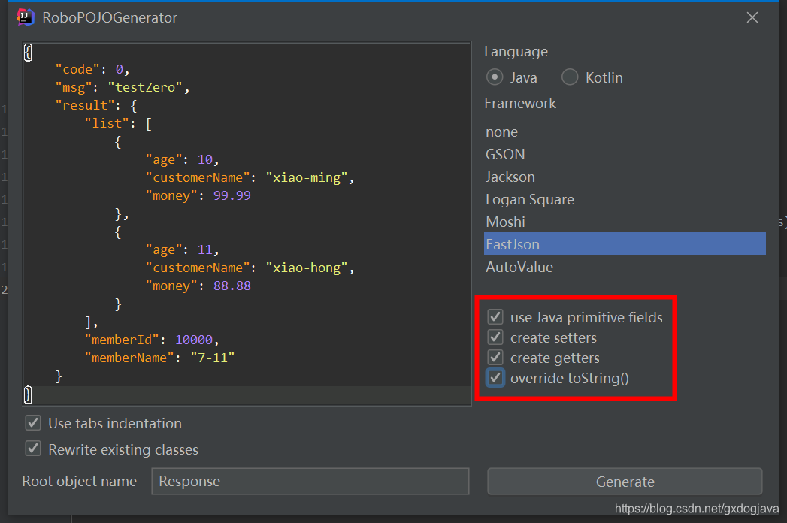
Task: Uncheck "Use tabs indentation"
Action: (x=32, y=423)
